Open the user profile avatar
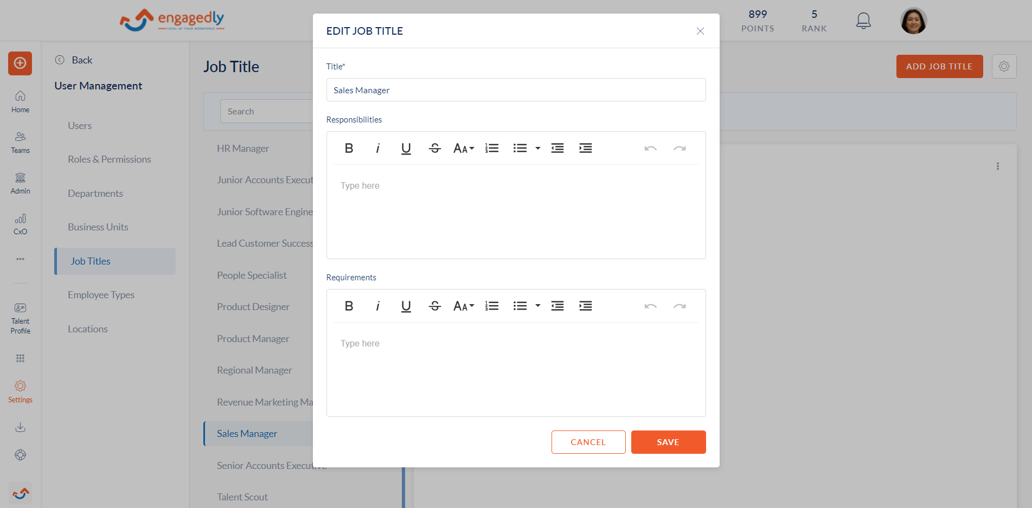This screenshot has height=508, width=1032. [x=913, y=21]
